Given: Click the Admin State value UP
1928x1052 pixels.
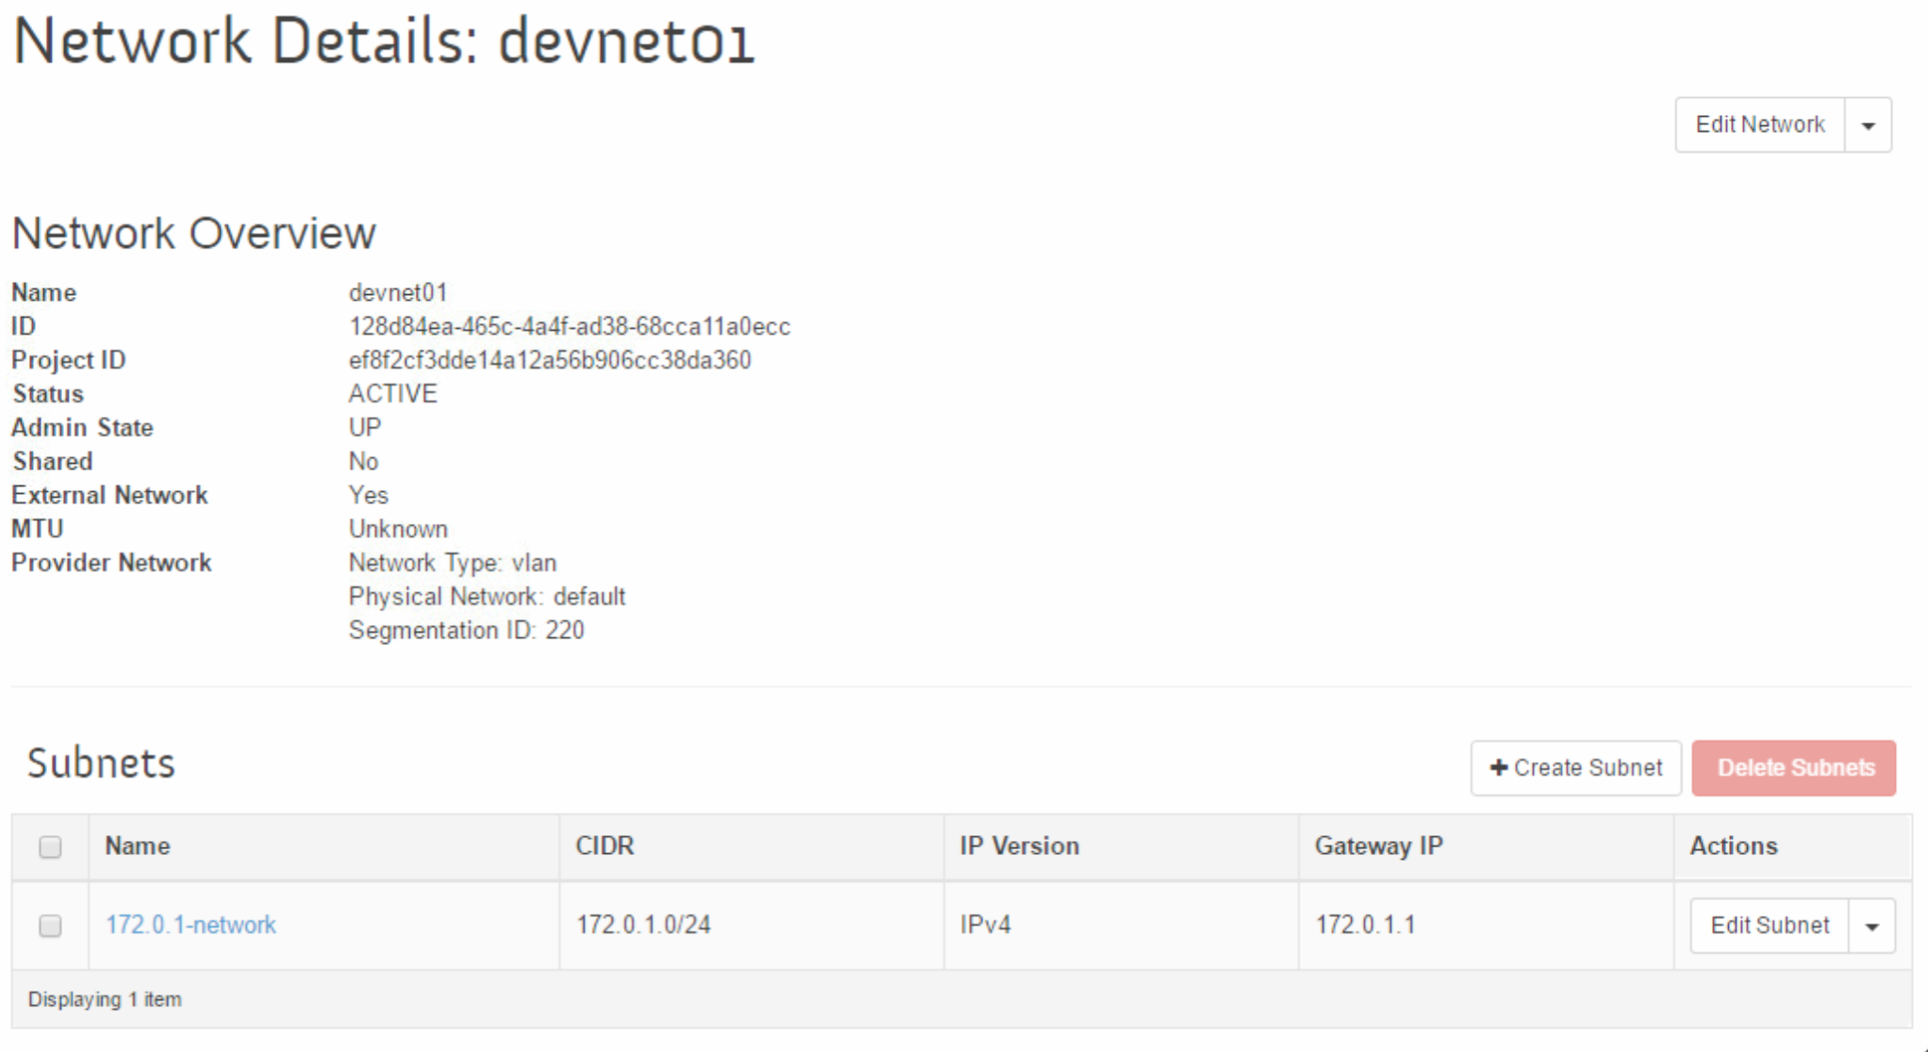Looking at the screenshot, I should tap(365, 428).
